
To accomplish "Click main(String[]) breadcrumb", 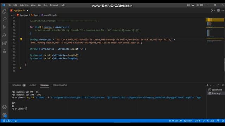I will click(50, 15).
